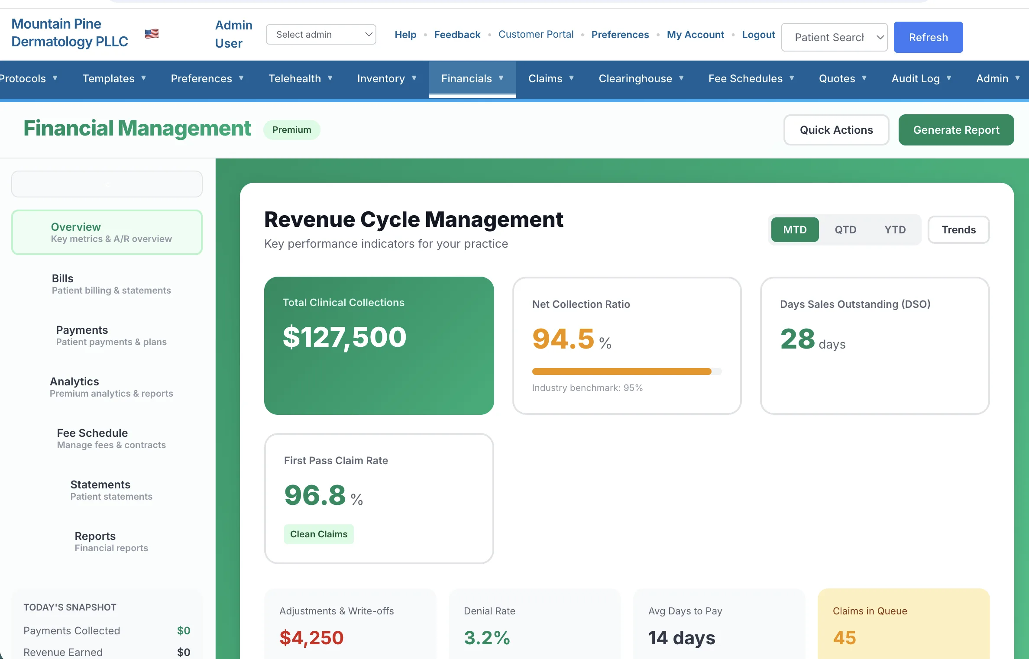Open the Fee Schedules menu

tap(751, 78)
